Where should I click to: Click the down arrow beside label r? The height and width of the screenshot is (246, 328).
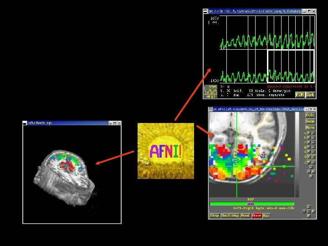[309, 142]
